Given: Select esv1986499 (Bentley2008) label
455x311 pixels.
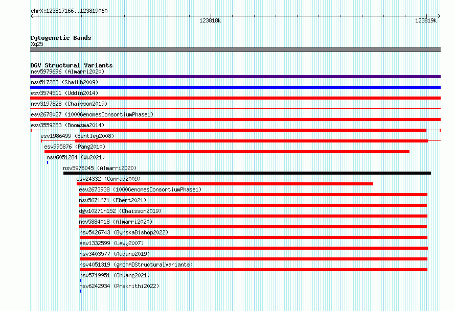Looking at the screenshot, I should (77, 136).
